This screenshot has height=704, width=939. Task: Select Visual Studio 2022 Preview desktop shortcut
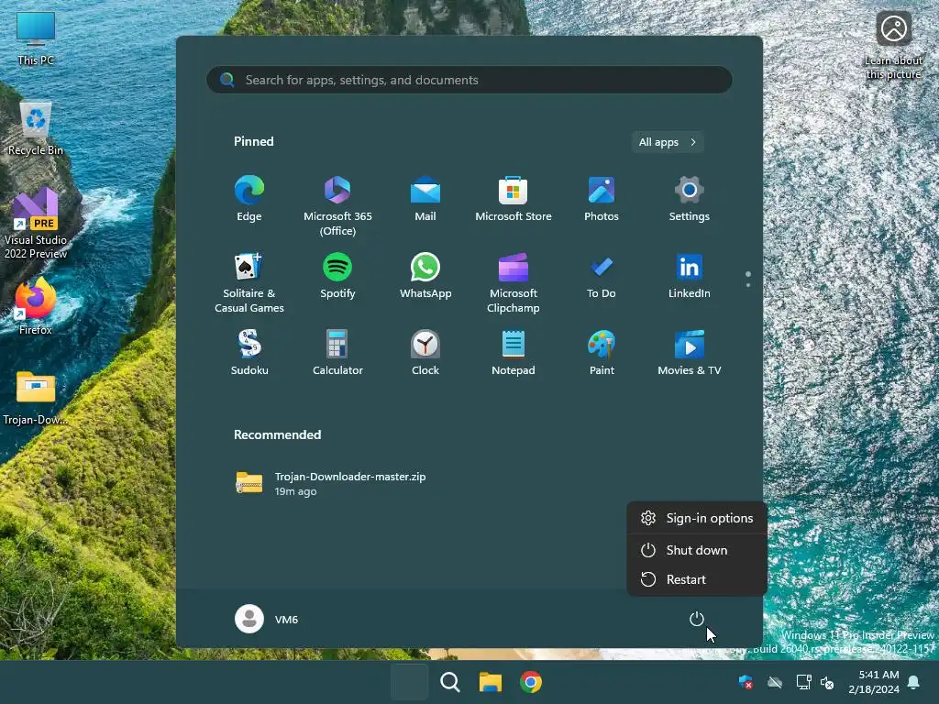coord(36,224)
